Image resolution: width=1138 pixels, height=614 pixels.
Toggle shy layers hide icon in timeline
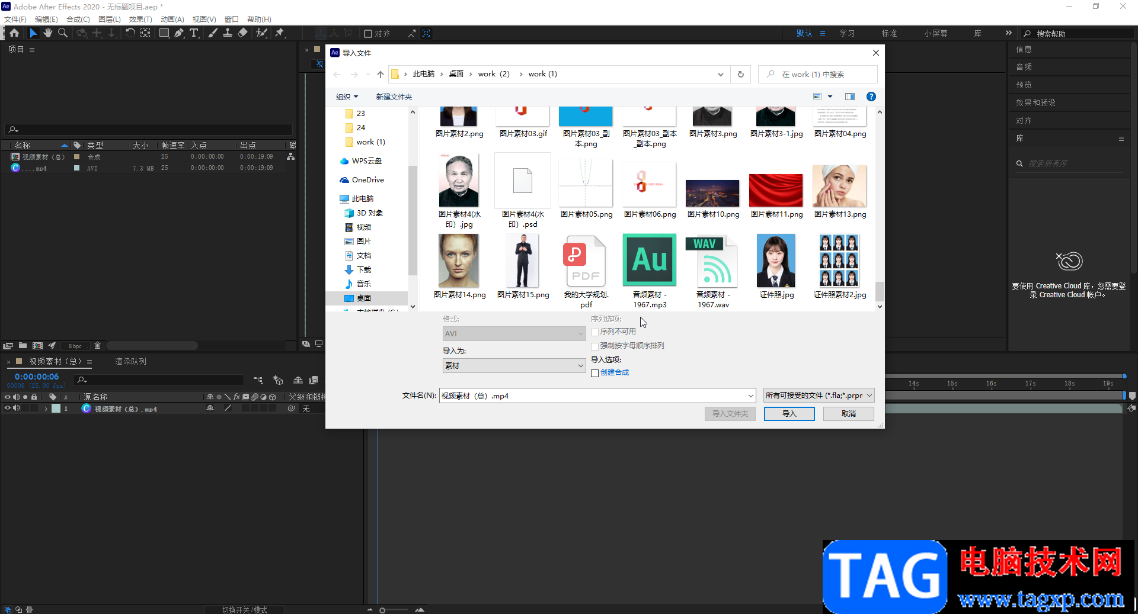[x=298, y=380]
